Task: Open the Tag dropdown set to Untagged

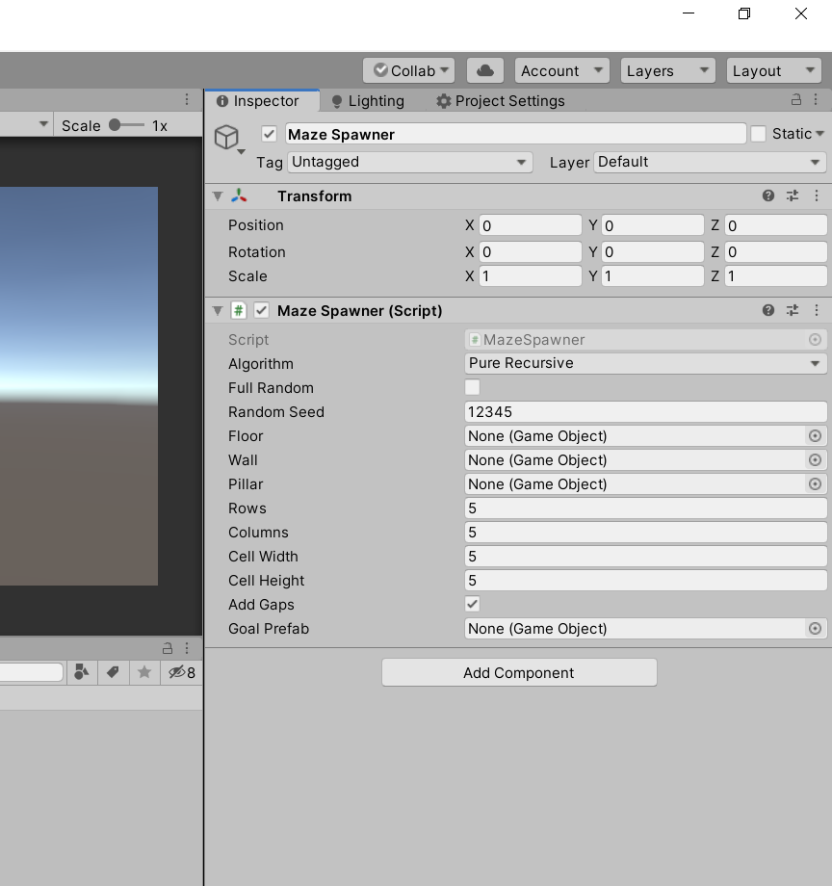Action: 410,162
